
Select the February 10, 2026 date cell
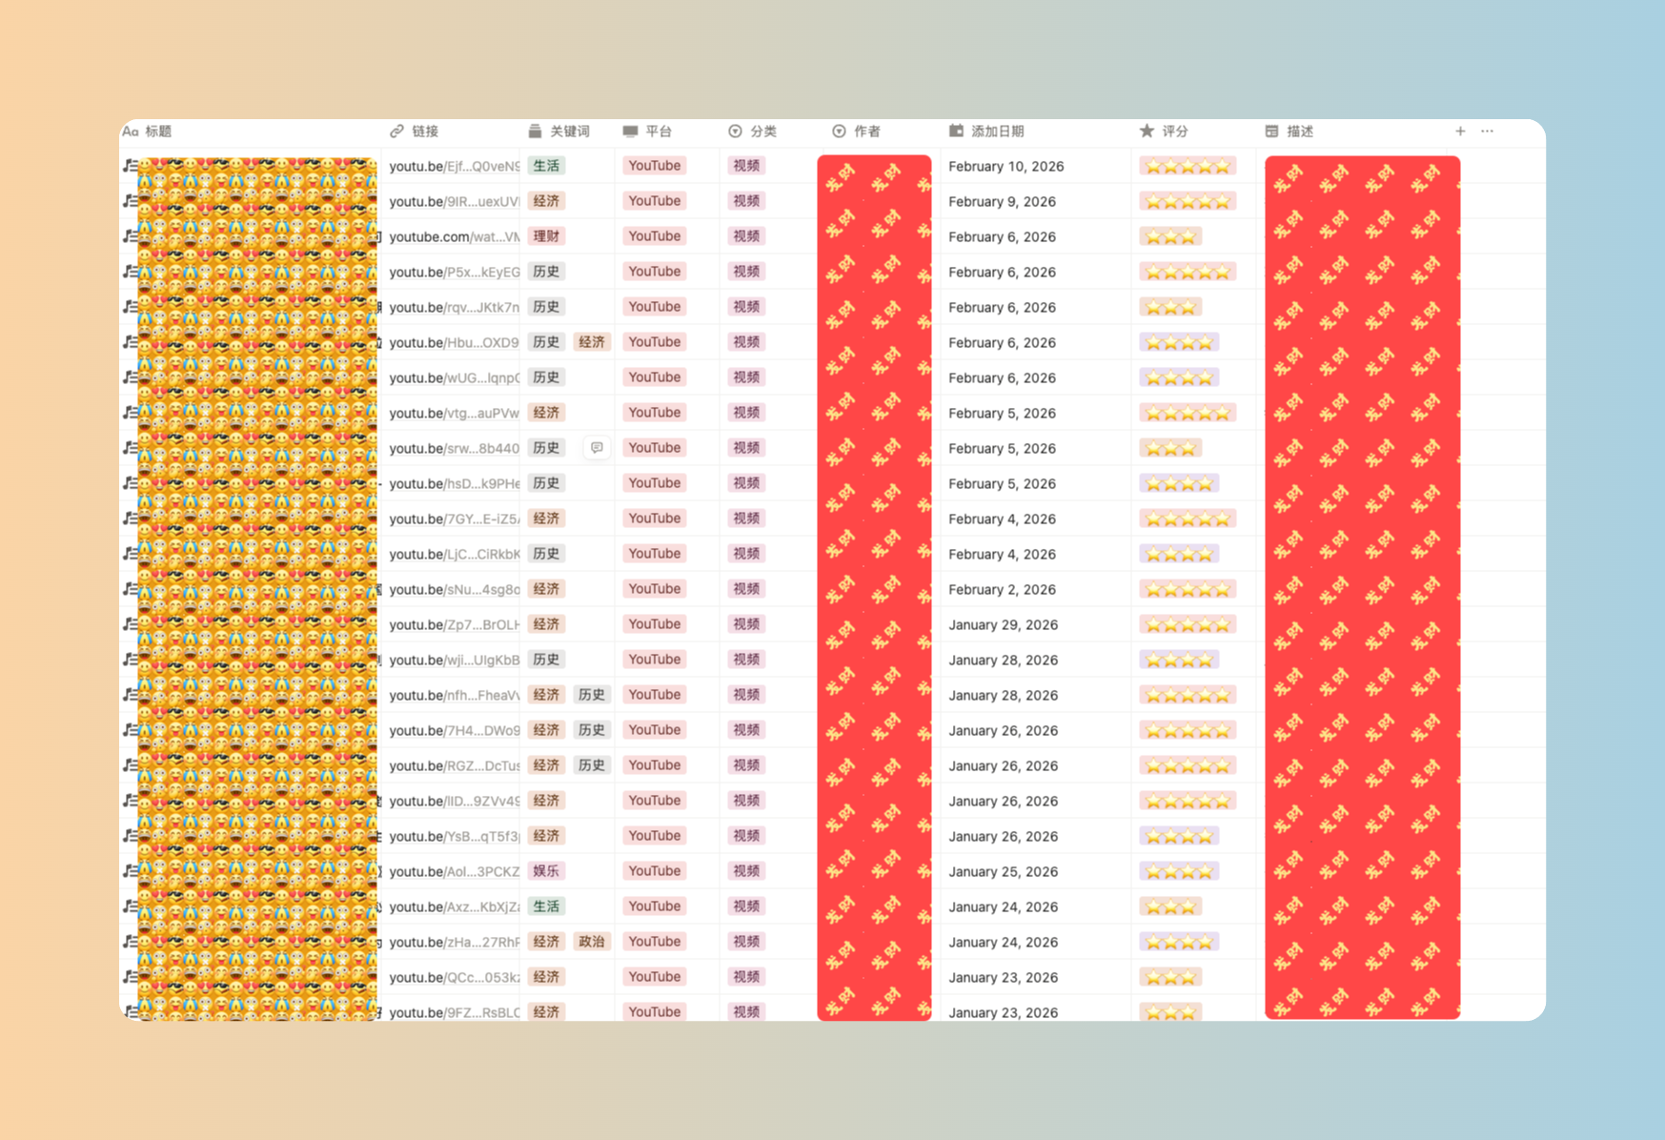(1005, 166)
